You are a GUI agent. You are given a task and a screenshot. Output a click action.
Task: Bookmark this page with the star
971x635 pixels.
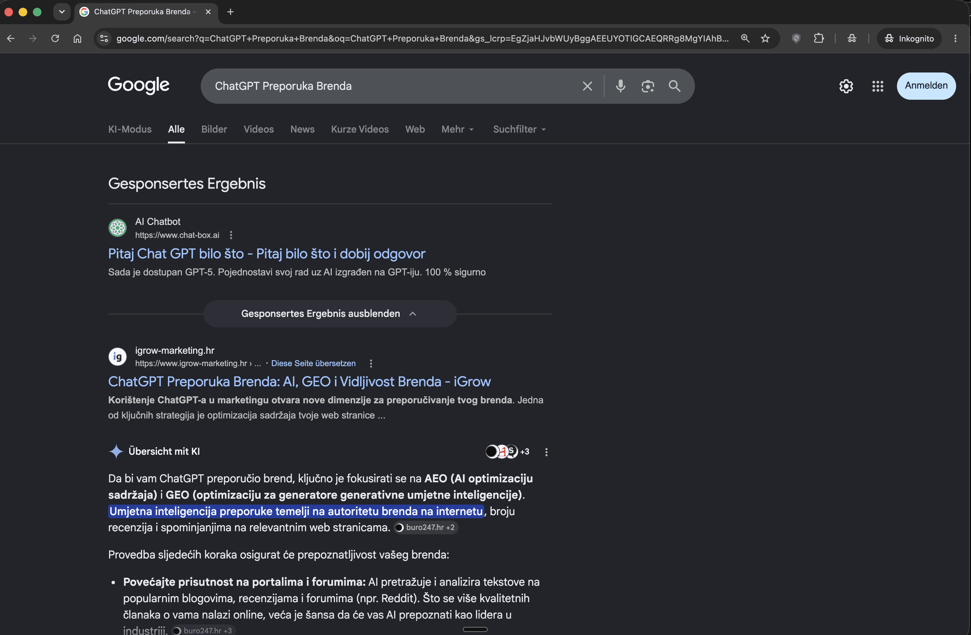point(765,38)
